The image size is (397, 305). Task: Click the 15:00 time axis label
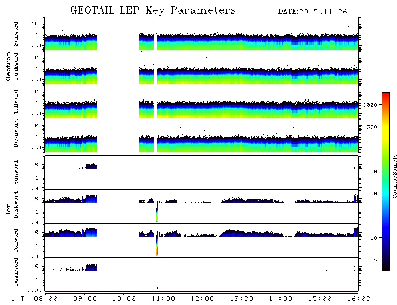(320, 299)
